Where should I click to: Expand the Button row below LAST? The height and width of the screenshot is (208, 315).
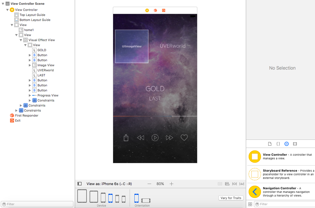point(30,80)
